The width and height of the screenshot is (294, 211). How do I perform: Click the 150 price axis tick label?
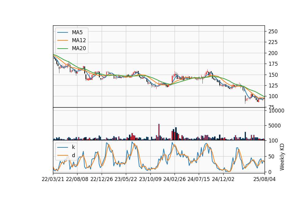[x=273, y=75]
